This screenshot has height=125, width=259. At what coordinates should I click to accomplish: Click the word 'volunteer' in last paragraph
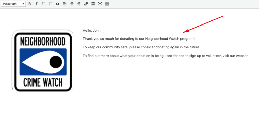[213, 56]
